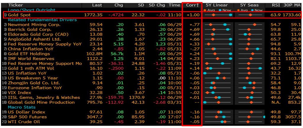This screenshot has height=128, width=303.
Task: Open the WTI Crude Oil ticker
Action: 24,122
